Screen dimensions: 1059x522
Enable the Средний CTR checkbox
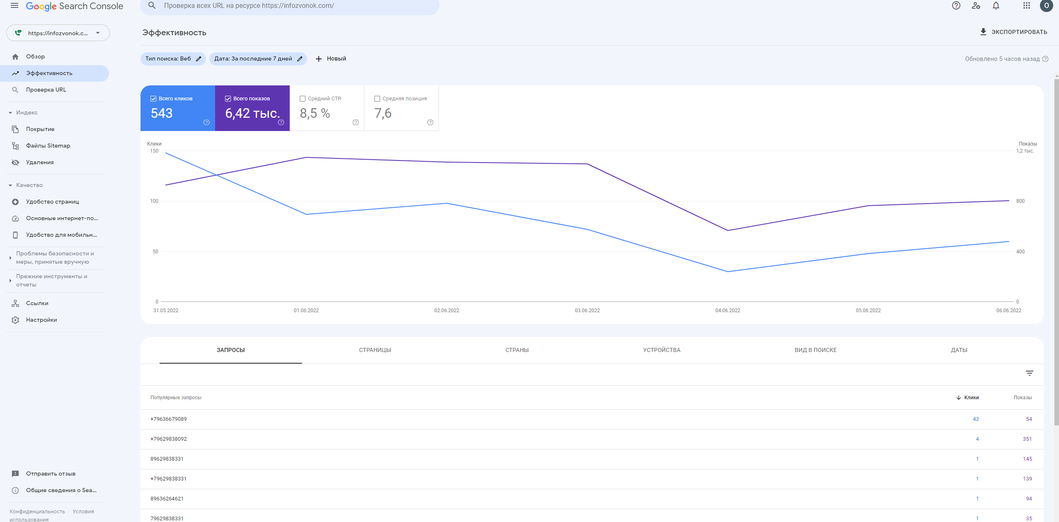303,99
